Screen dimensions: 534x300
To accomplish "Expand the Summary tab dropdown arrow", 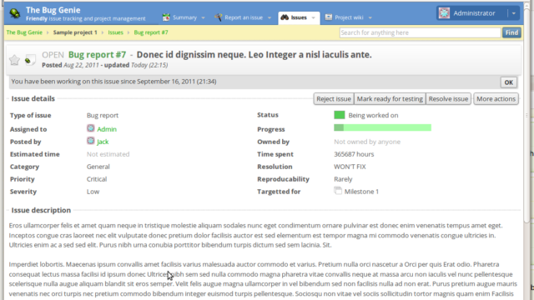I will click(x=203, y=17).
